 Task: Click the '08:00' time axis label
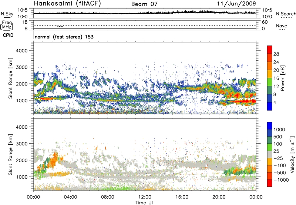(x=108, y=197)
